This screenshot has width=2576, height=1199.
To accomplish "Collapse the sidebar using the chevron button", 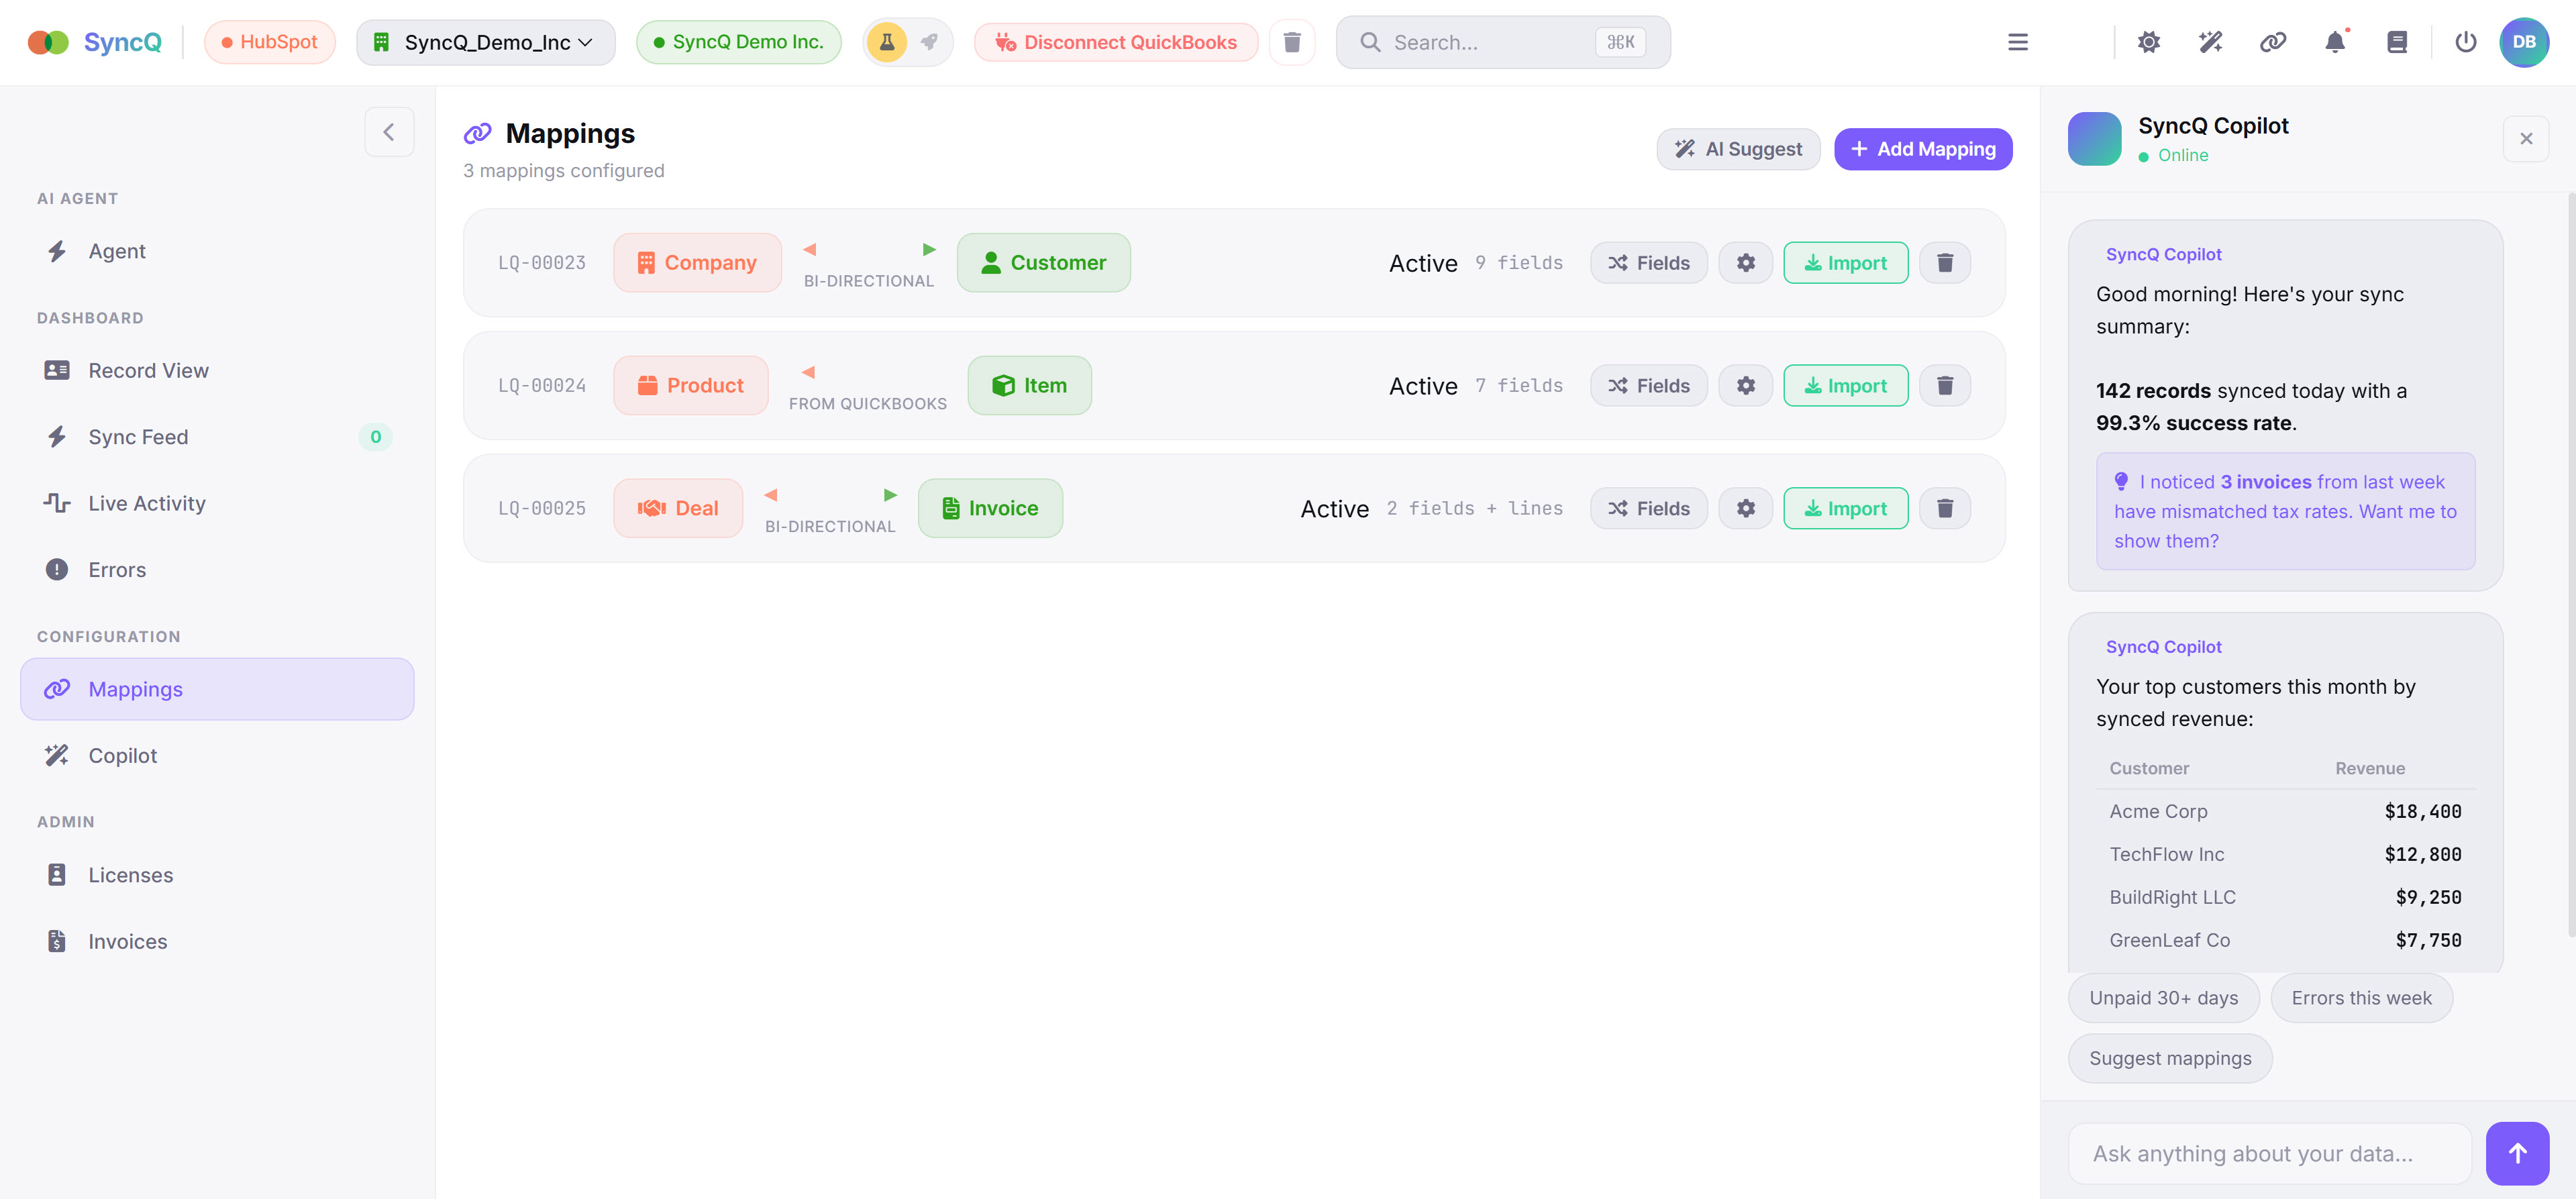I will [389, 131].
